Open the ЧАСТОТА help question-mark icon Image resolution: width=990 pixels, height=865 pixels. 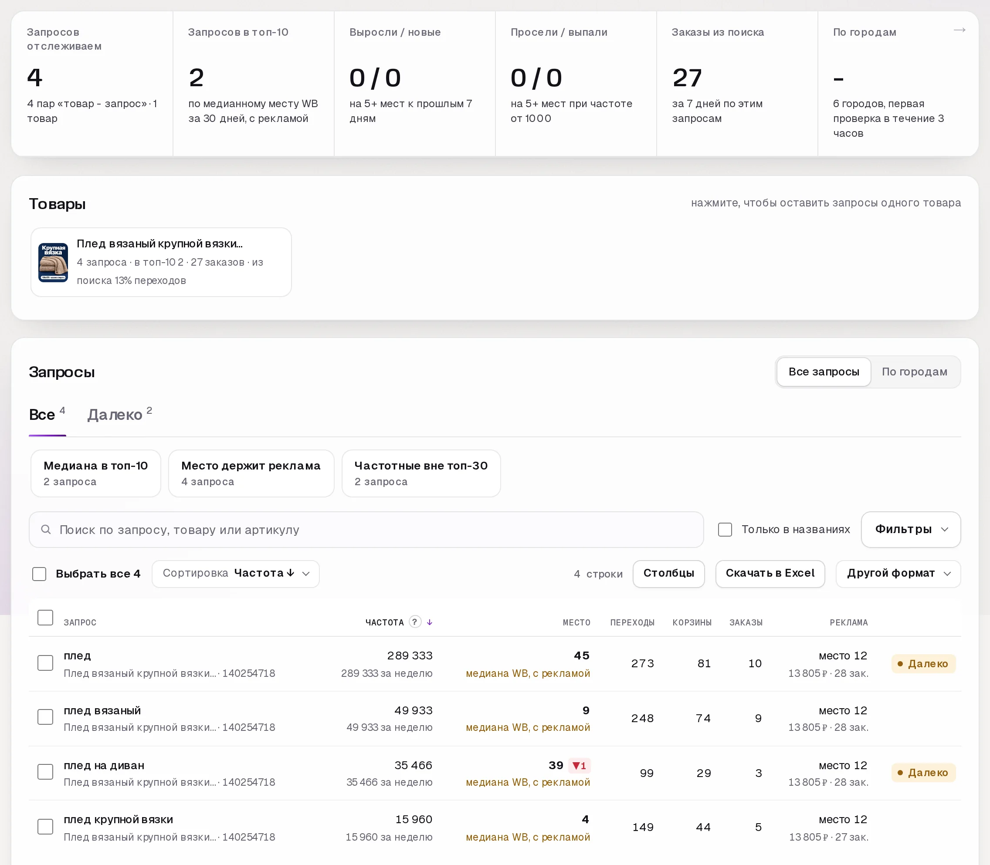coord(415,621)
